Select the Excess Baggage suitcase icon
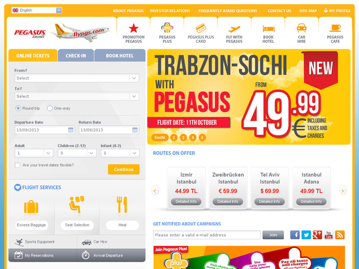 31,207
